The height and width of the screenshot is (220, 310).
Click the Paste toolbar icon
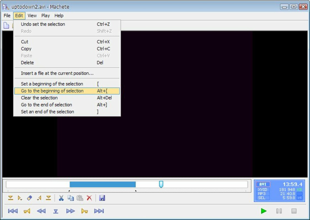tap(79, 198)
